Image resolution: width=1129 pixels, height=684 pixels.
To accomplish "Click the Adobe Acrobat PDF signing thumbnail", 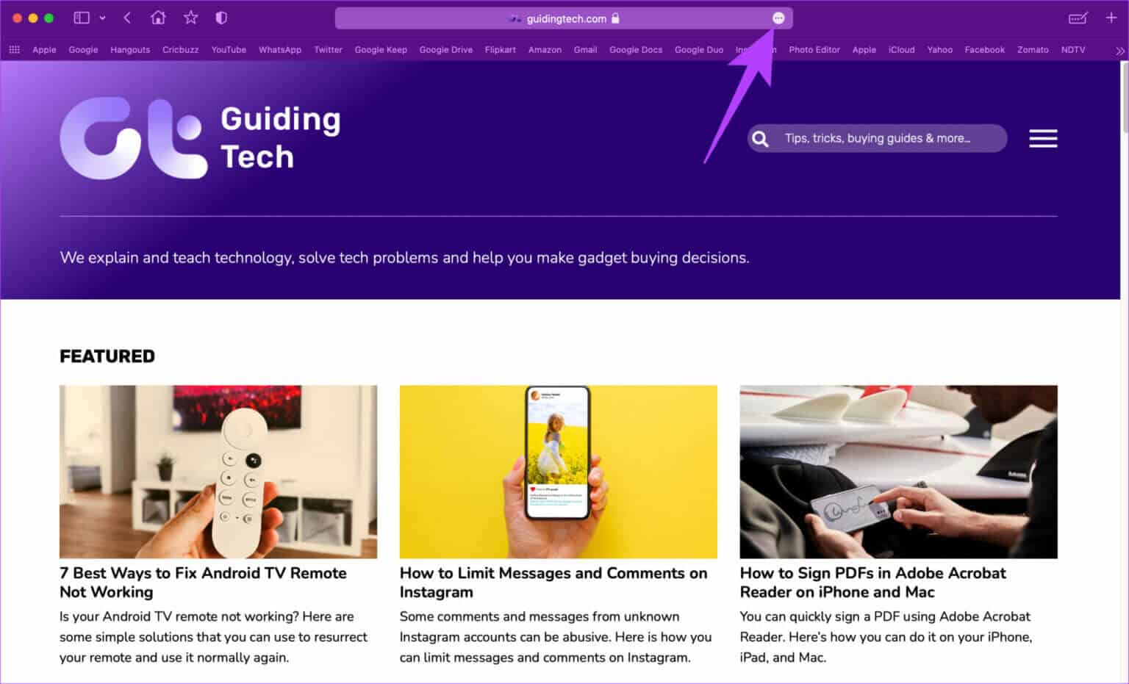I will pos(898,472).
